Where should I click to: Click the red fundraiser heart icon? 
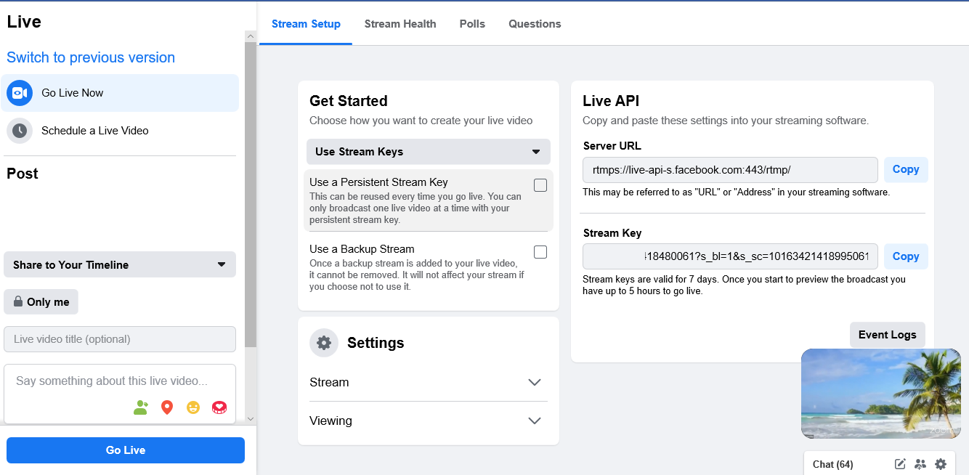(x=219, y=407)
